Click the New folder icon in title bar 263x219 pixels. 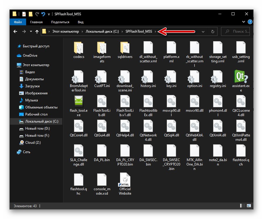(31, 14)
